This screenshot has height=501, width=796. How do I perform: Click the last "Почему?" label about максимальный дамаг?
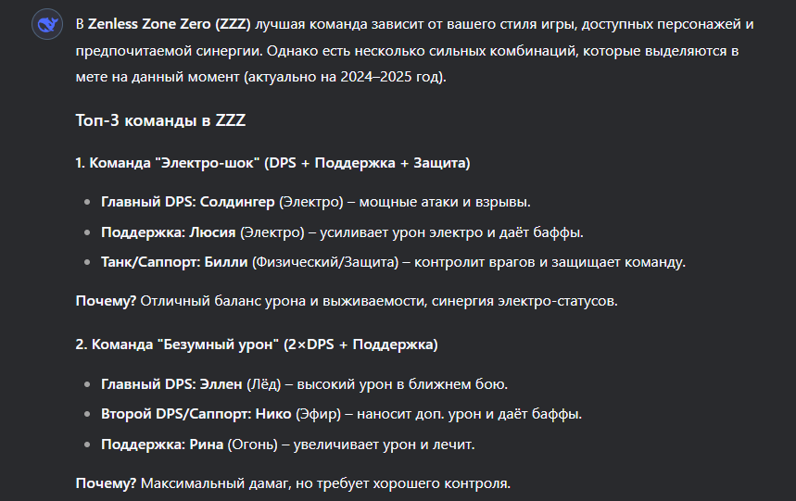pos(106,483)
